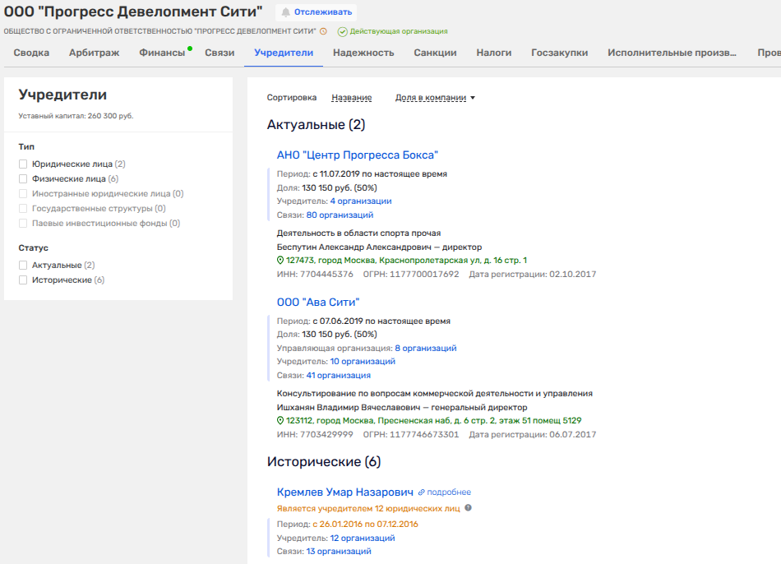The width and height of the screenshot is (781, 564).
Task: Click 80 организаций connections link
Action: 340,215
